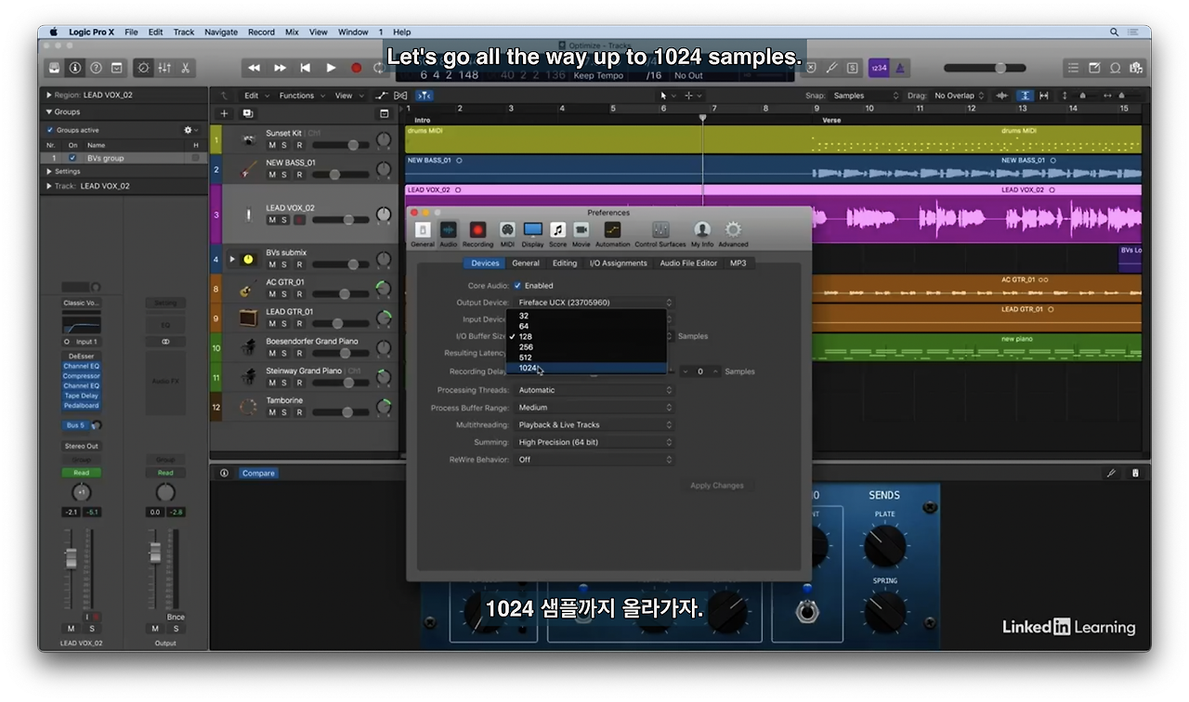Open Automation preferences pane icon

pos(612,233)
